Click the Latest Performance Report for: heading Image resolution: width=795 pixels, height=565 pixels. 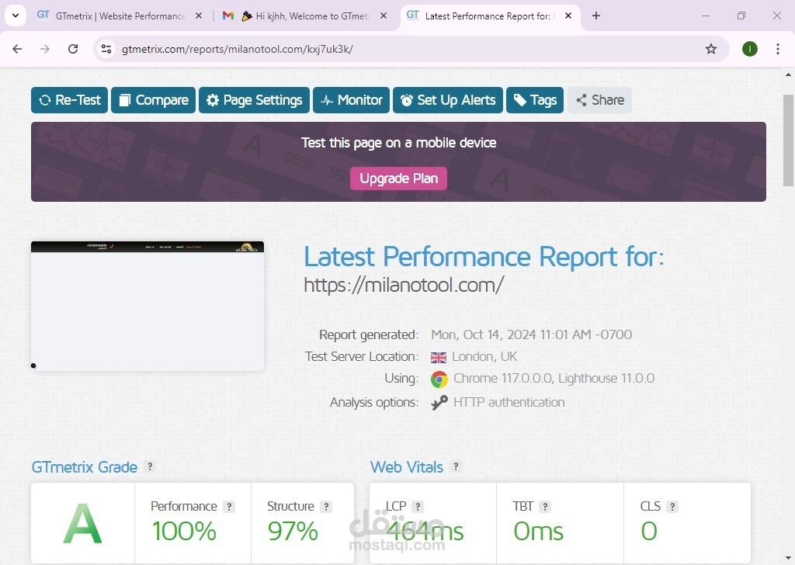pyautogui.click(x=484, y=256)
